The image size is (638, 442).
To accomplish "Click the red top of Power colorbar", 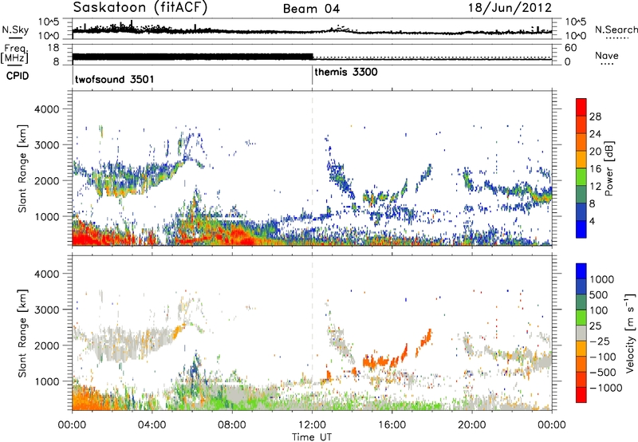I will (581, 107).
